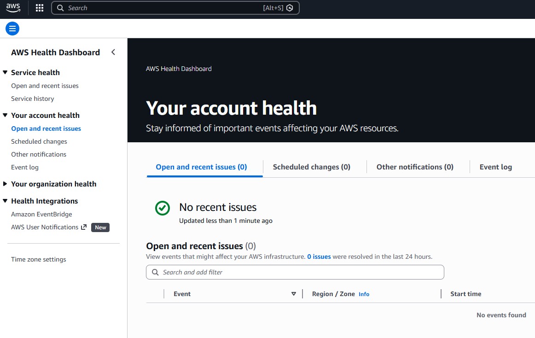Image resolution: width=535 pixels, height=338 pixels.
Task: Open AWS User Notifications via external link icon
Action: tap(84, 227)
